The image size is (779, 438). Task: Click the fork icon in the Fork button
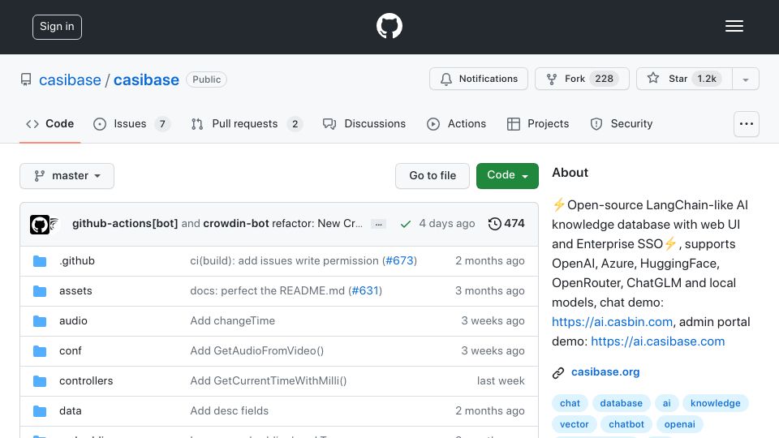pos(552,79)
